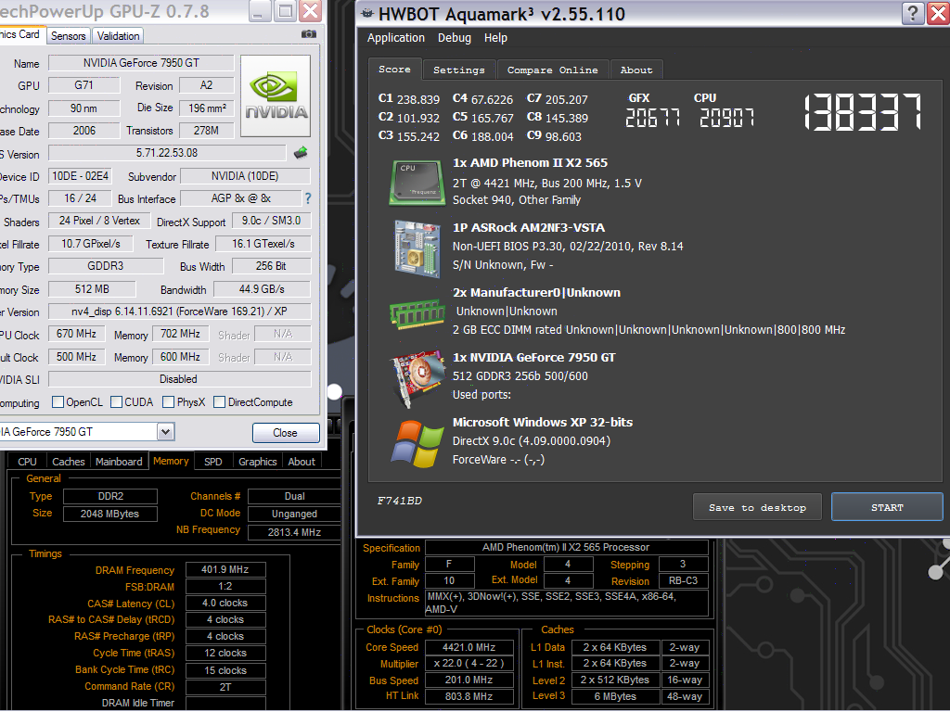Open the Debug menu
This screenshot has width=950, height=712.
point(455,37)
